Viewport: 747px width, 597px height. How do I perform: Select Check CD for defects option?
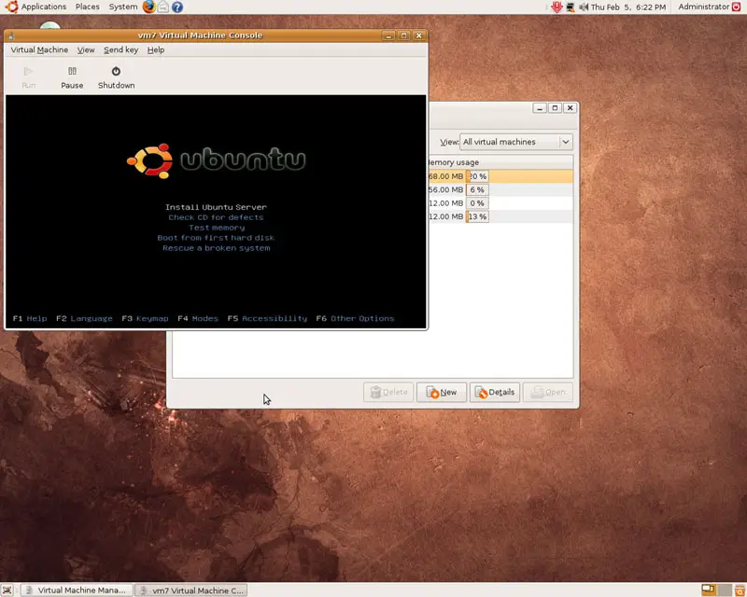[x=216, y=217]
